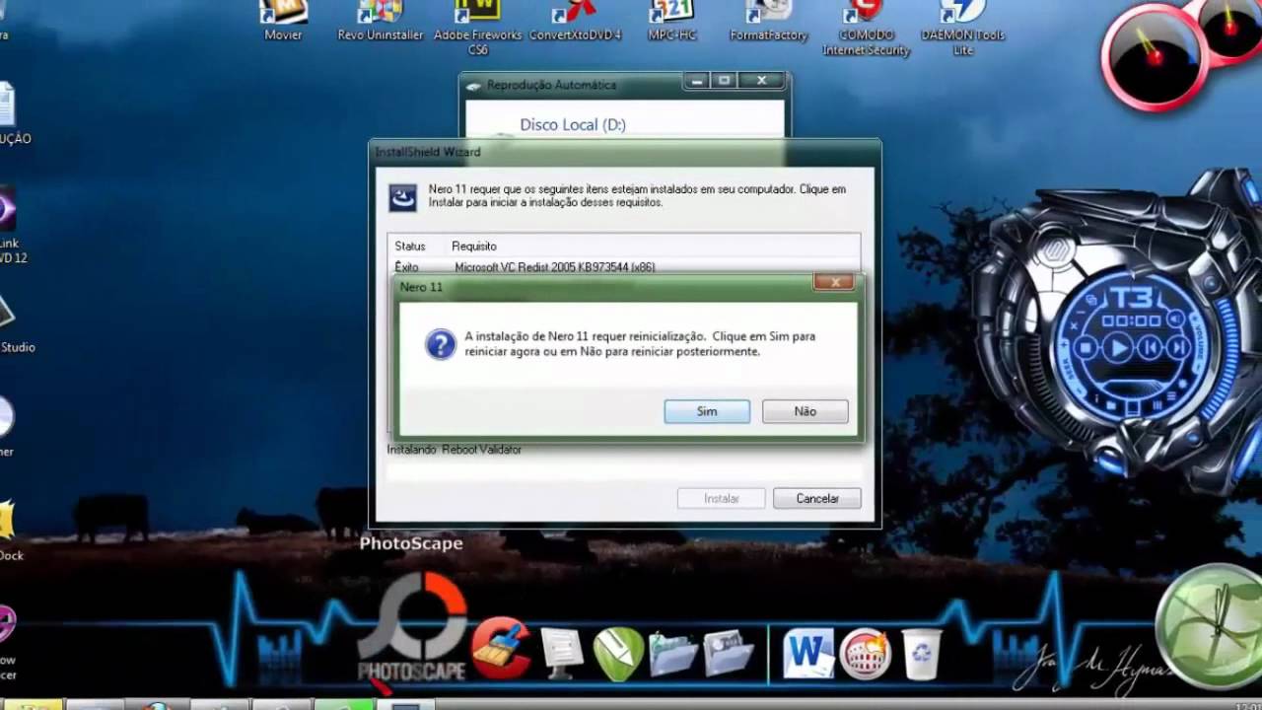Click InstallShield installer icon in wizard
The width and height of the screenshot is (1262, 710).
(402, 196)
